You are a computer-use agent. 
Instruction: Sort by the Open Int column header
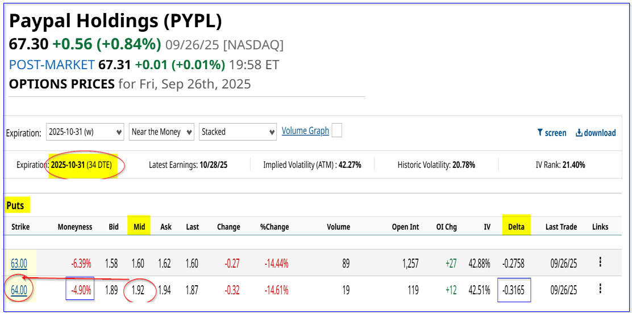pos(405,227)
